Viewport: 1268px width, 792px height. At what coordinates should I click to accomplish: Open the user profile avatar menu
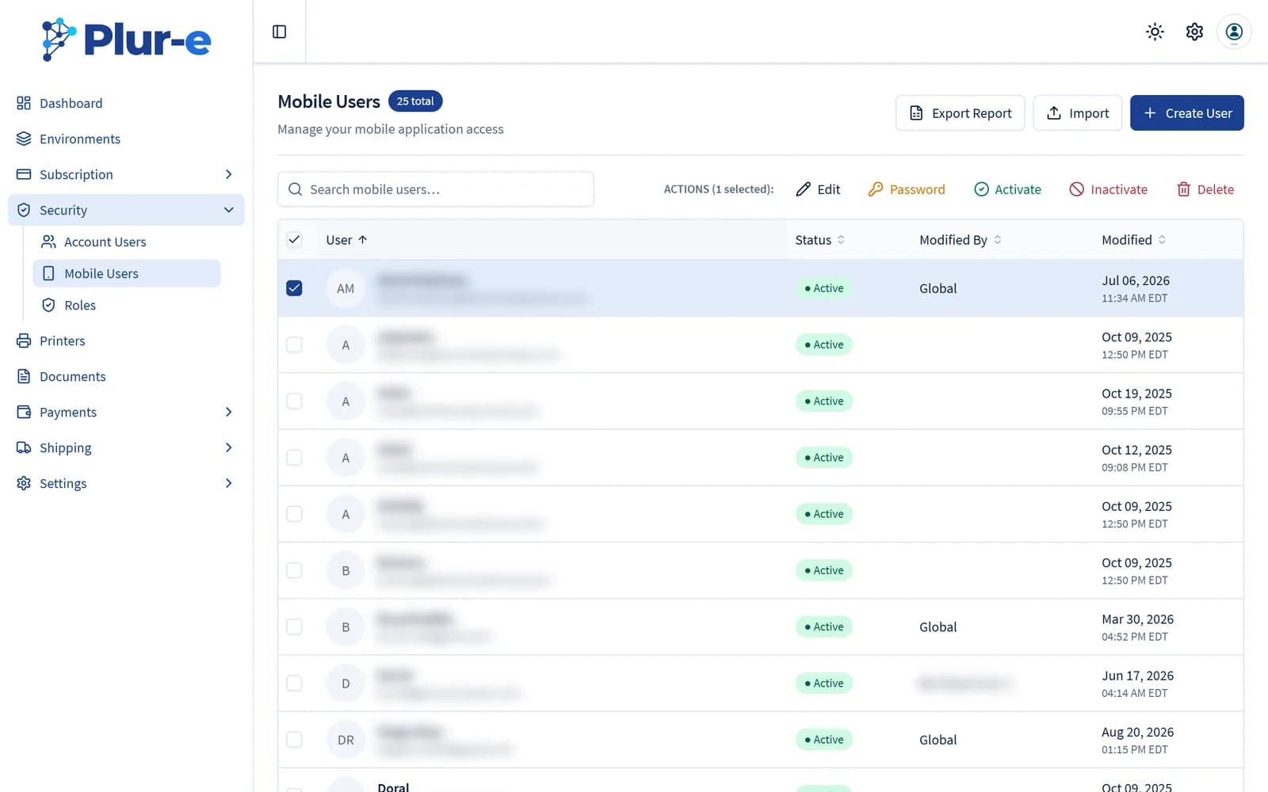[1234, 32]
